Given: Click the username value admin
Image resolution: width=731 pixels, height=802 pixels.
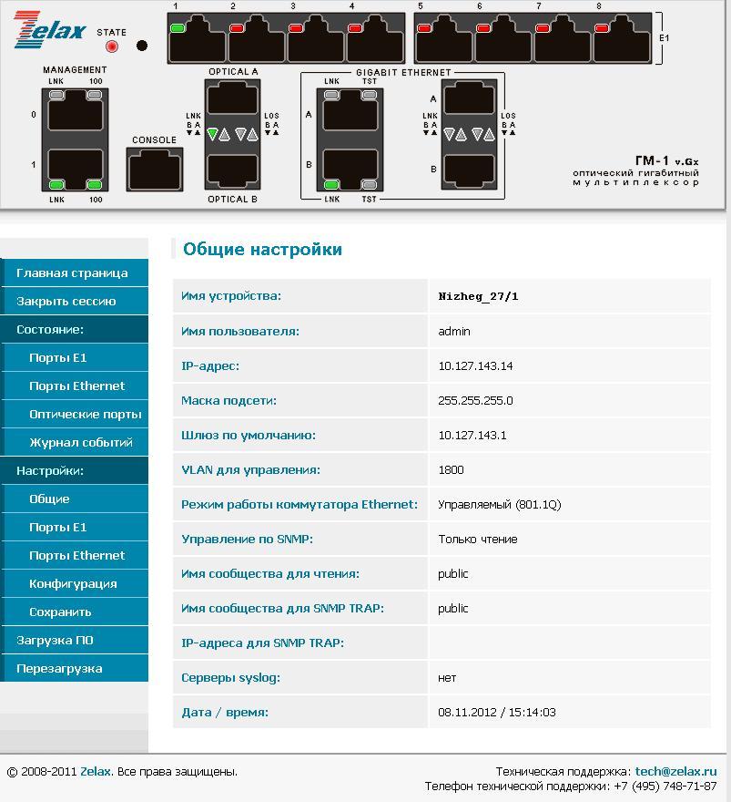Looking at the screenshot, I should coord(454,331).
